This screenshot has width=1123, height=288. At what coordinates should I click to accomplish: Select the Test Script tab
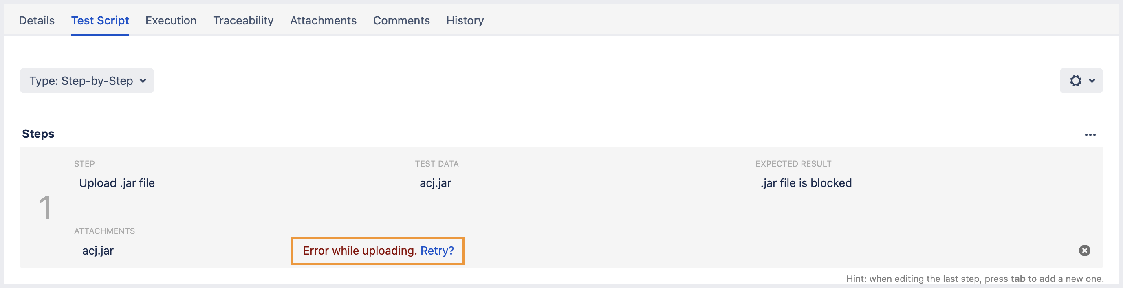[100, 20]
